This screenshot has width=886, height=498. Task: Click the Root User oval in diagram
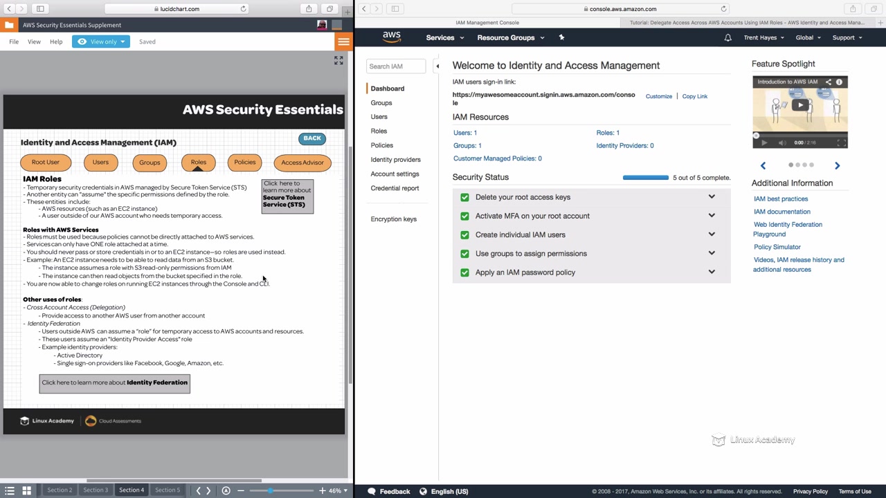[x=45, y=163]
